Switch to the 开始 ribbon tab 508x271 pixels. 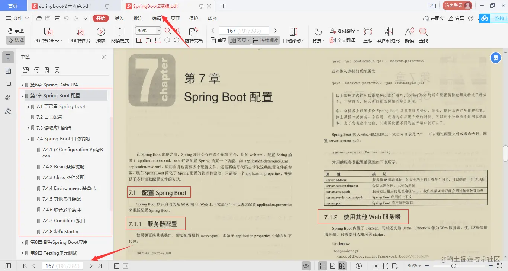(101, 18)
